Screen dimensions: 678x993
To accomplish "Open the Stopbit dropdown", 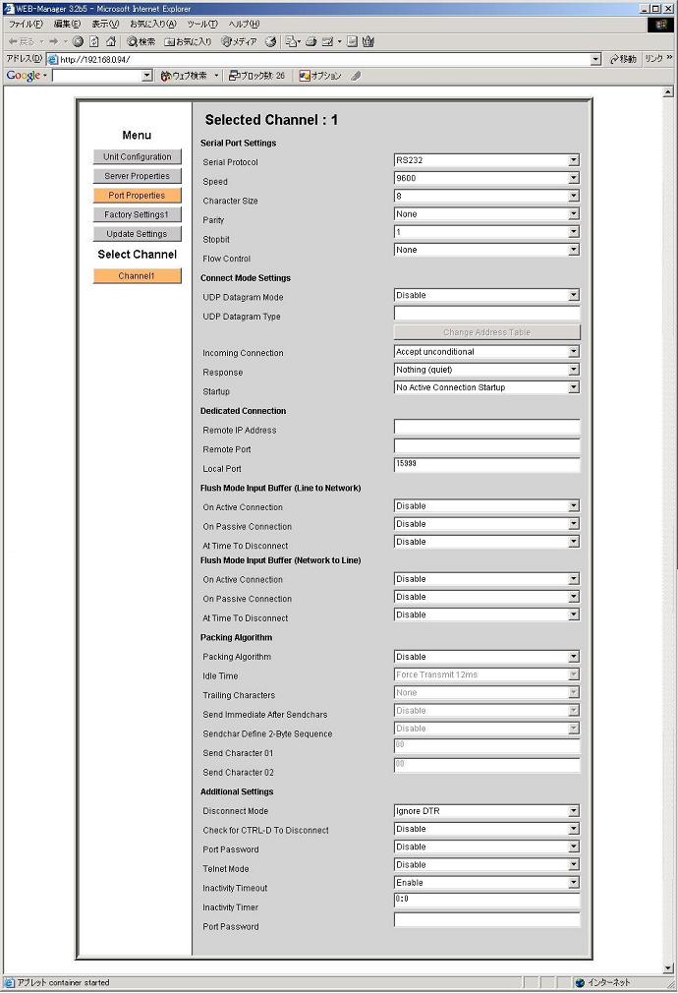I will pos(486,232).
